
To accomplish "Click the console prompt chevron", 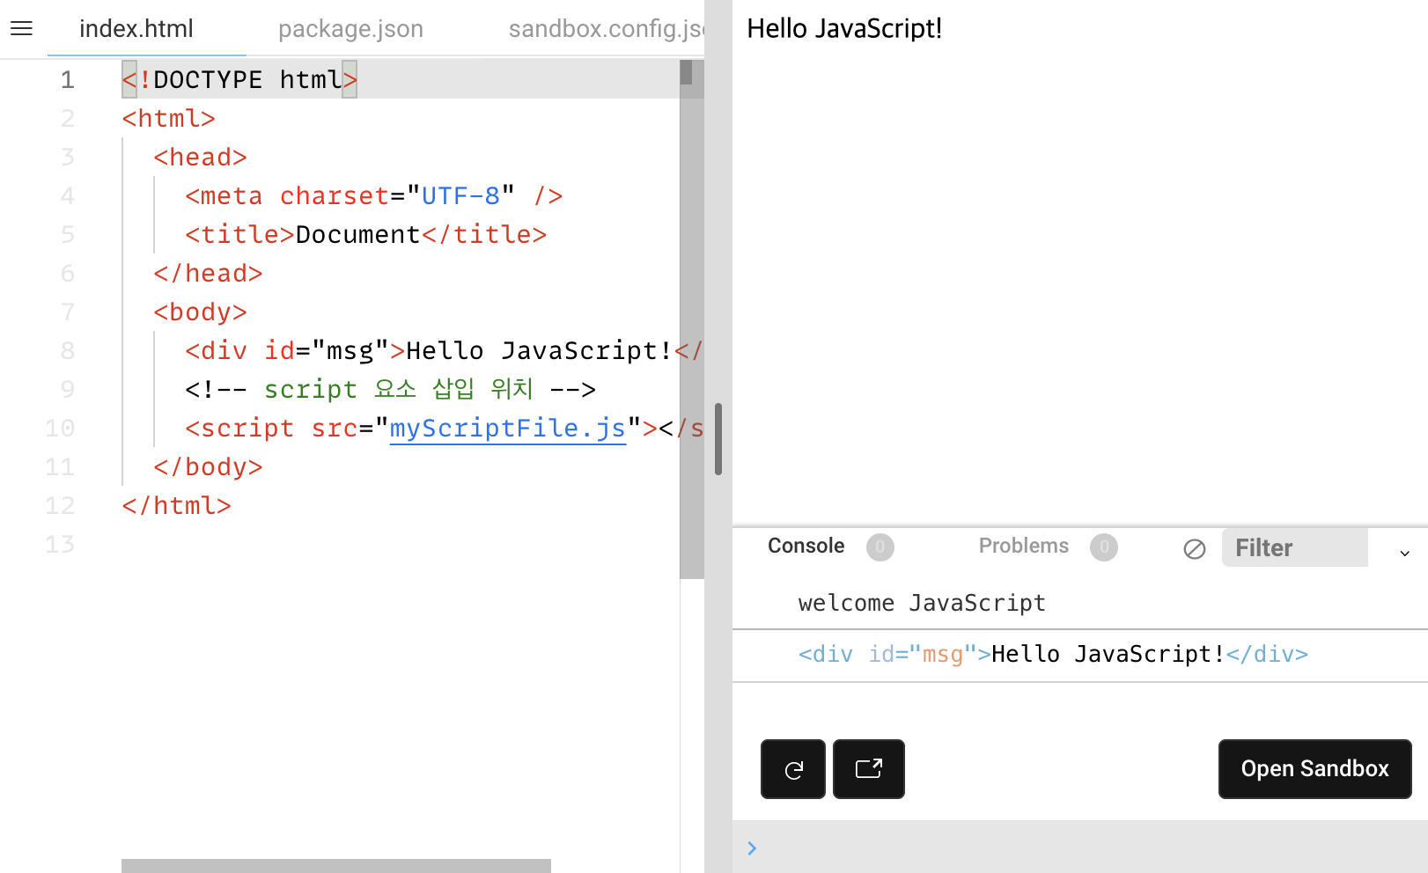I will coord(752,848).
